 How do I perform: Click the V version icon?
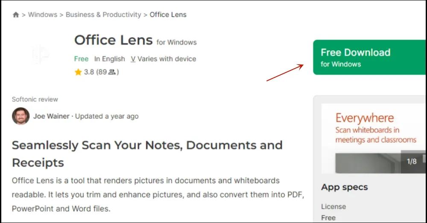133,59
